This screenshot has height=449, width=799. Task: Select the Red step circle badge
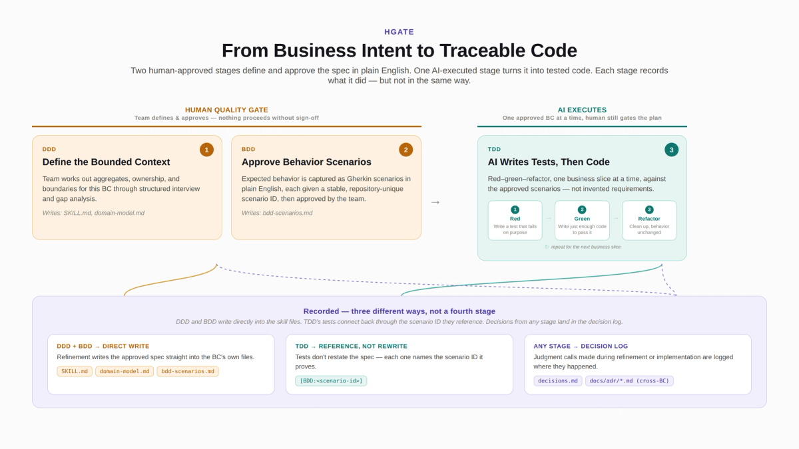coord(515,210)
